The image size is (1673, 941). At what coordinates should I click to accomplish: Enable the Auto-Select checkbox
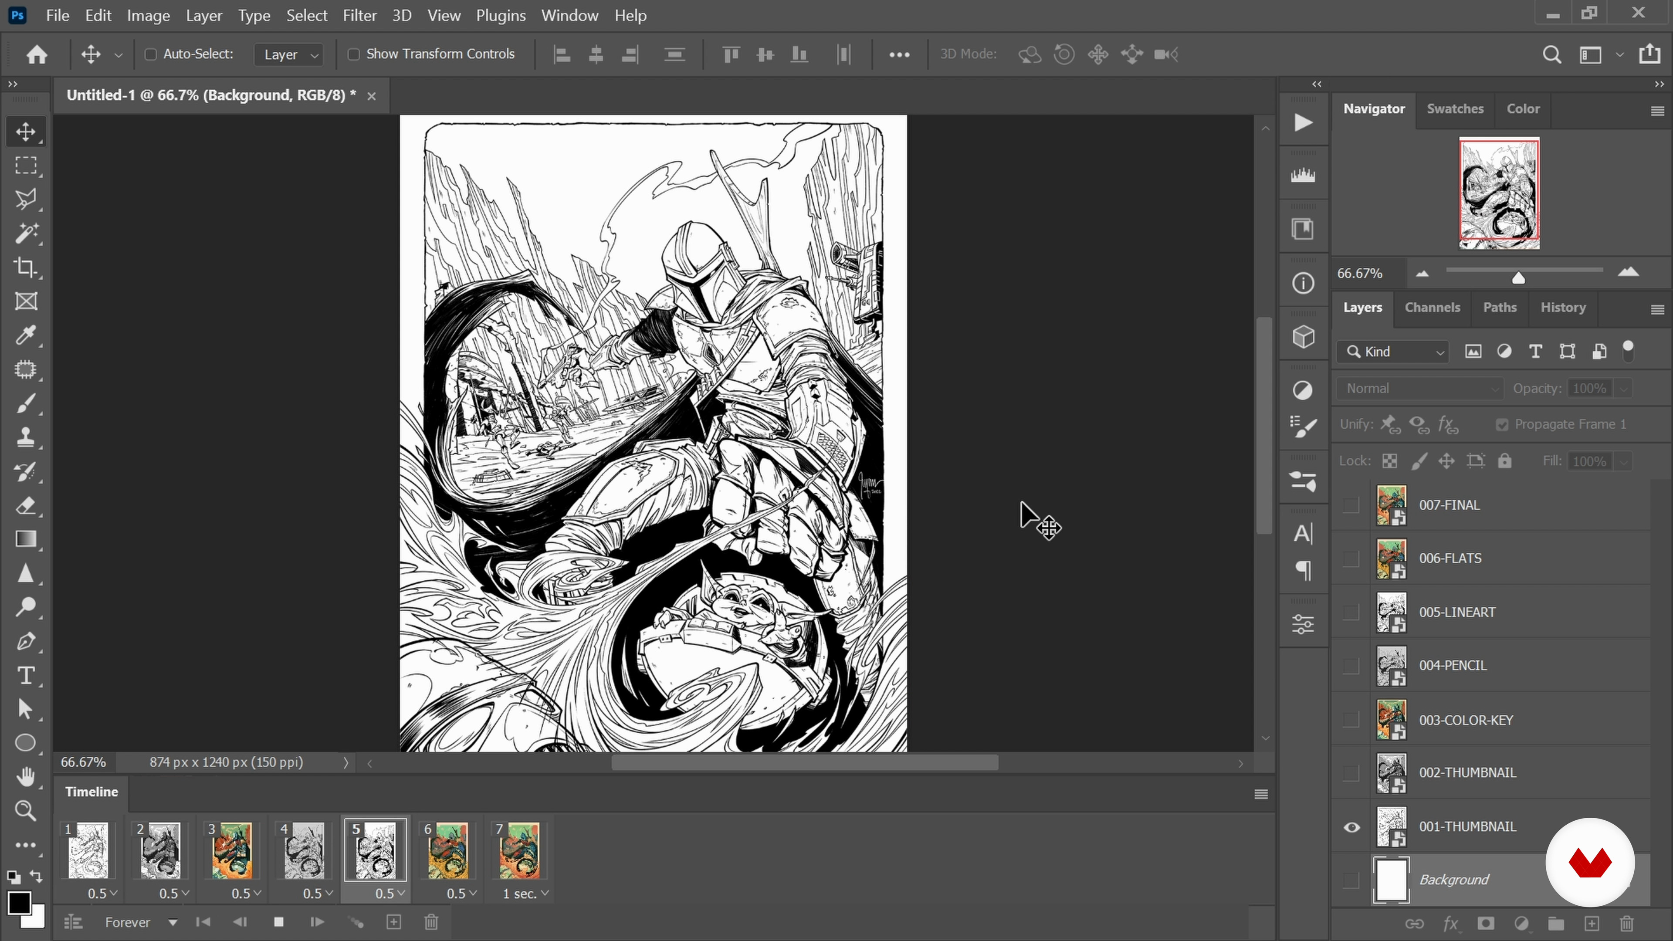[151, 54]
